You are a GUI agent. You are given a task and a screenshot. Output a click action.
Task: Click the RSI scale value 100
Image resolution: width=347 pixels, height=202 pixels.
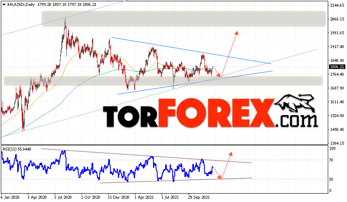(333, 148)
